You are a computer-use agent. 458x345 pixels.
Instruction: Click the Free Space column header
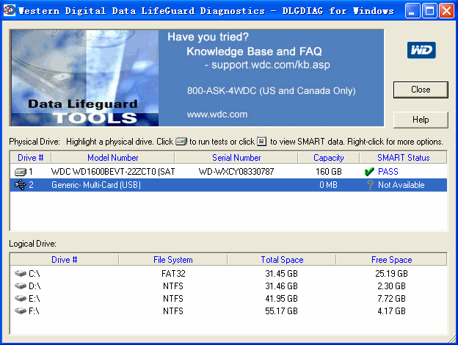click(x=391, y=260)
